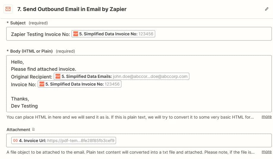Screen dimensions: 273x159
Task: Click the file icon beside Attachment label
Action: [33, 130]
